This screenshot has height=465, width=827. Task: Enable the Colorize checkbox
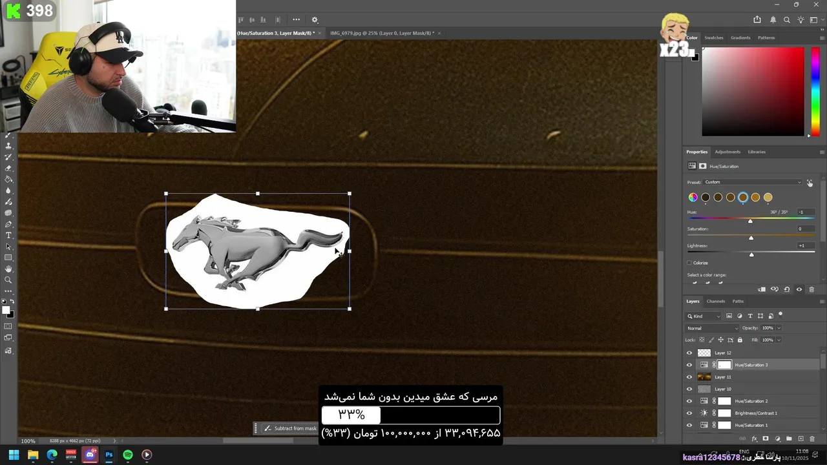[x=689, y=263]
